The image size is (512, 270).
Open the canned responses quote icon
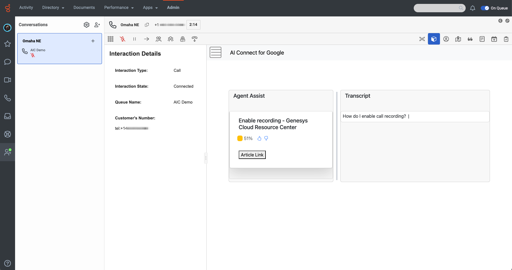click(470, 39)
